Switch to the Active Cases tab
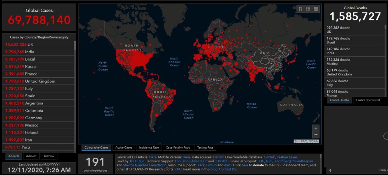 point(124,147)
